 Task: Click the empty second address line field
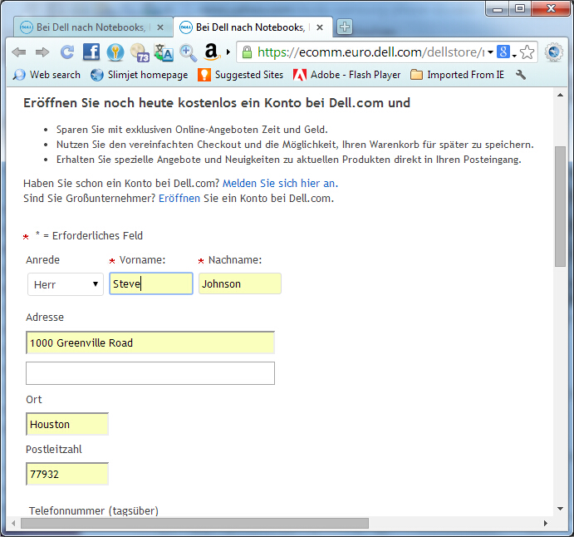click(x=150, y=373)
